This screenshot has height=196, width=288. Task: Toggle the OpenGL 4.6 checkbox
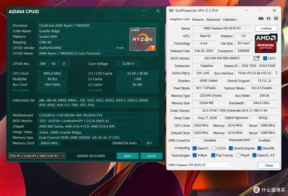[x=254, y=155]
